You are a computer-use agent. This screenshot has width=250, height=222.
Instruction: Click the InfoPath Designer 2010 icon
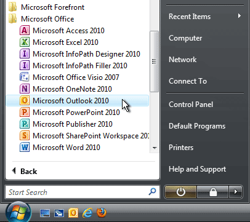pos(25,54)
